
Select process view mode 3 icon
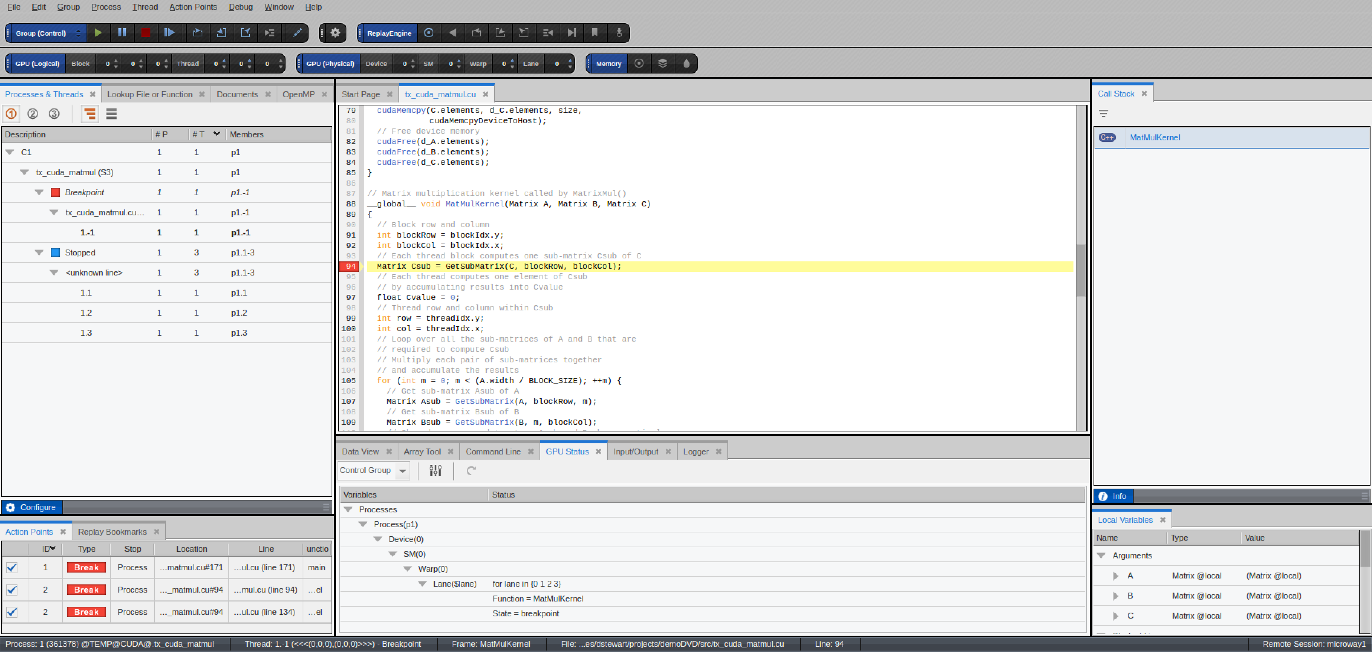[x=54, y=114]
